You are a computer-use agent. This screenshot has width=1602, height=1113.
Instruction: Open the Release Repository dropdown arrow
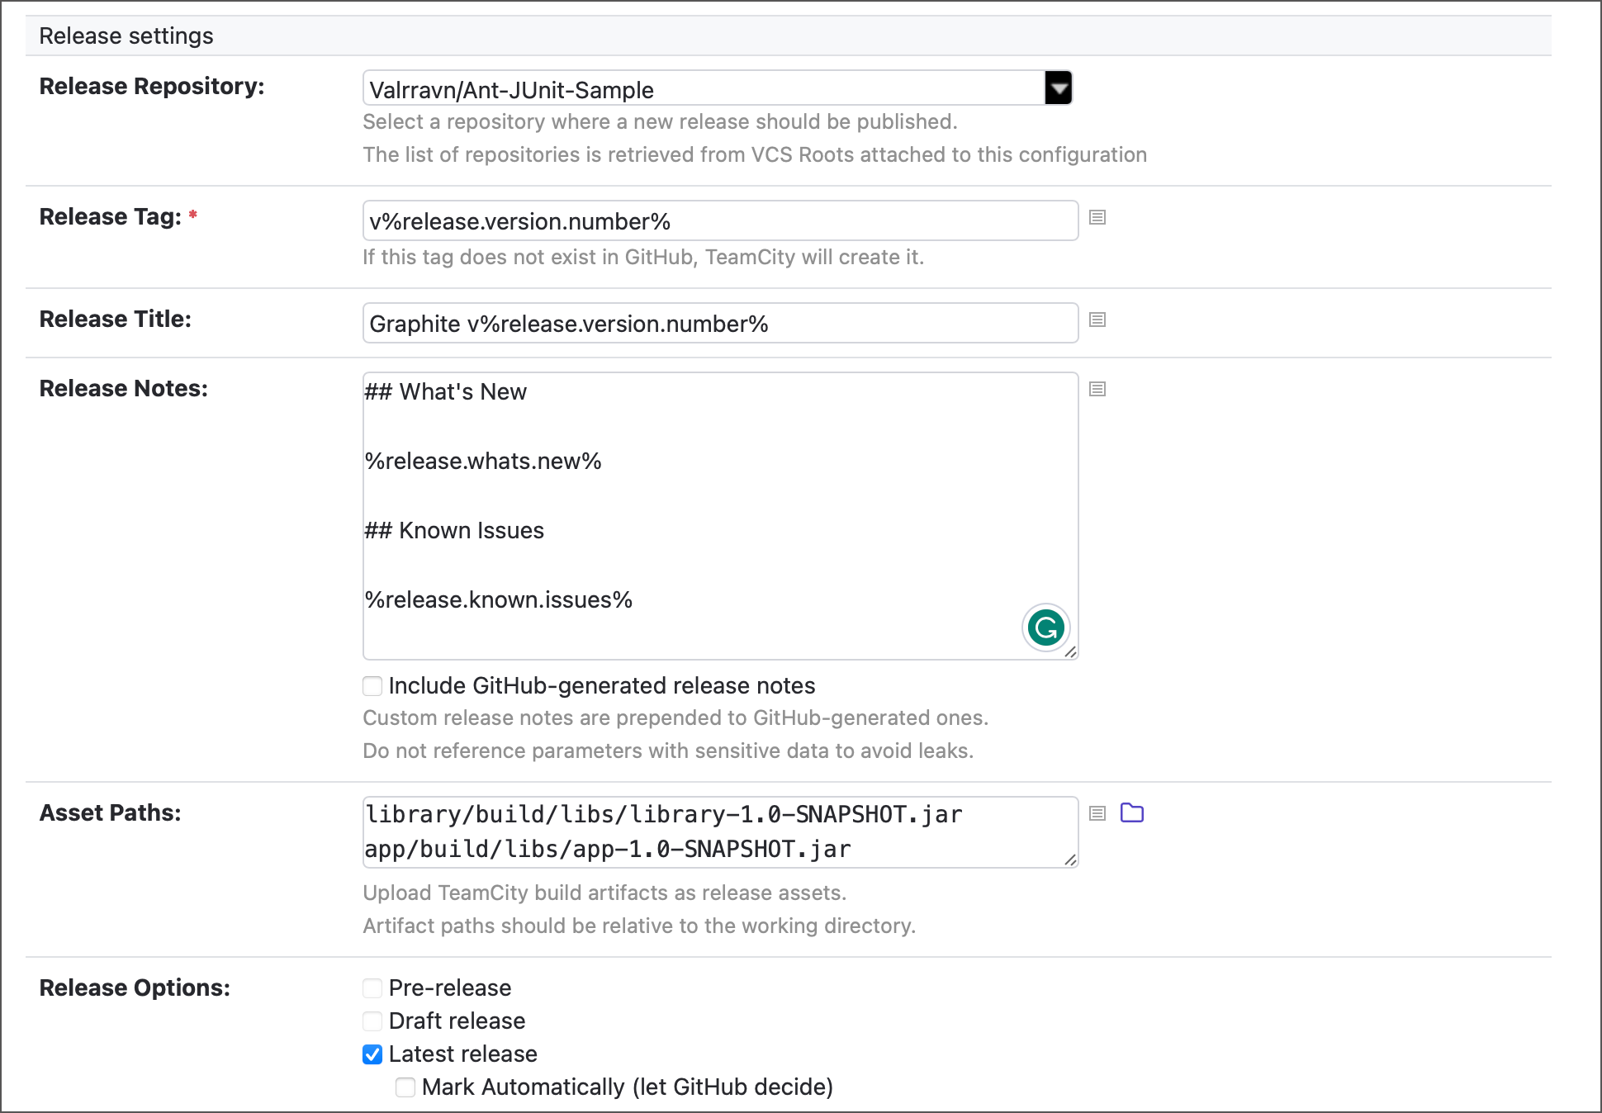(x=1059, y=88)
